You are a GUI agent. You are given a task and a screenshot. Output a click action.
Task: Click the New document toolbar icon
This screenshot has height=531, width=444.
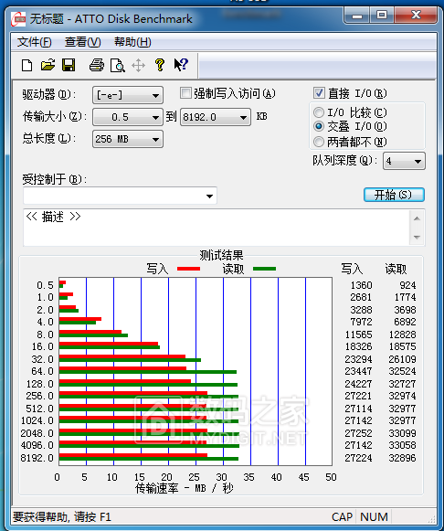(x=26, y=65)
